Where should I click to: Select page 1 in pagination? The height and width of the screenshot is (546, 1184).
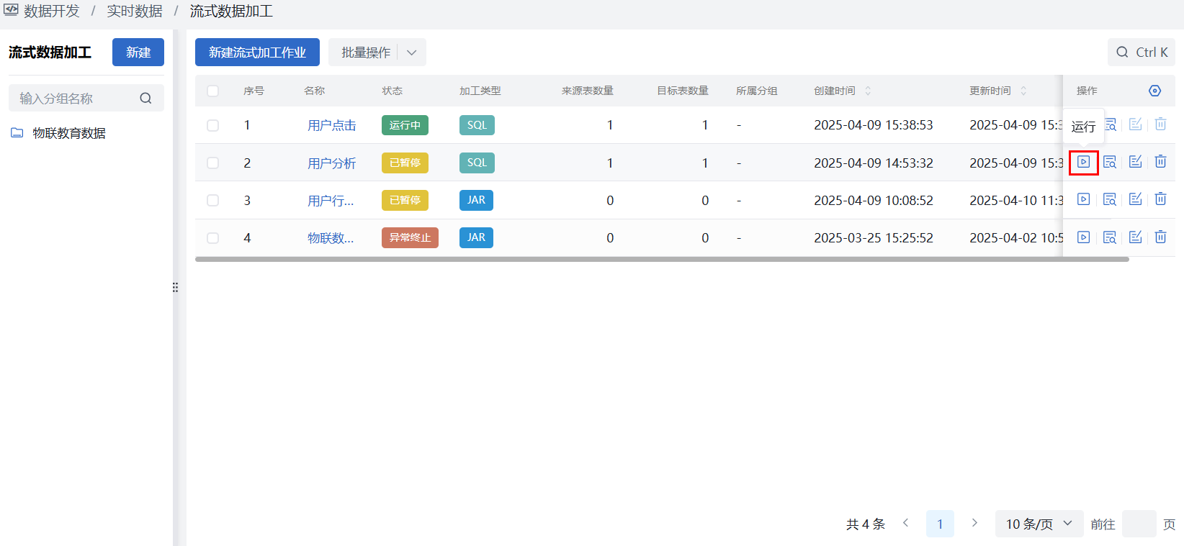[940, 524]
